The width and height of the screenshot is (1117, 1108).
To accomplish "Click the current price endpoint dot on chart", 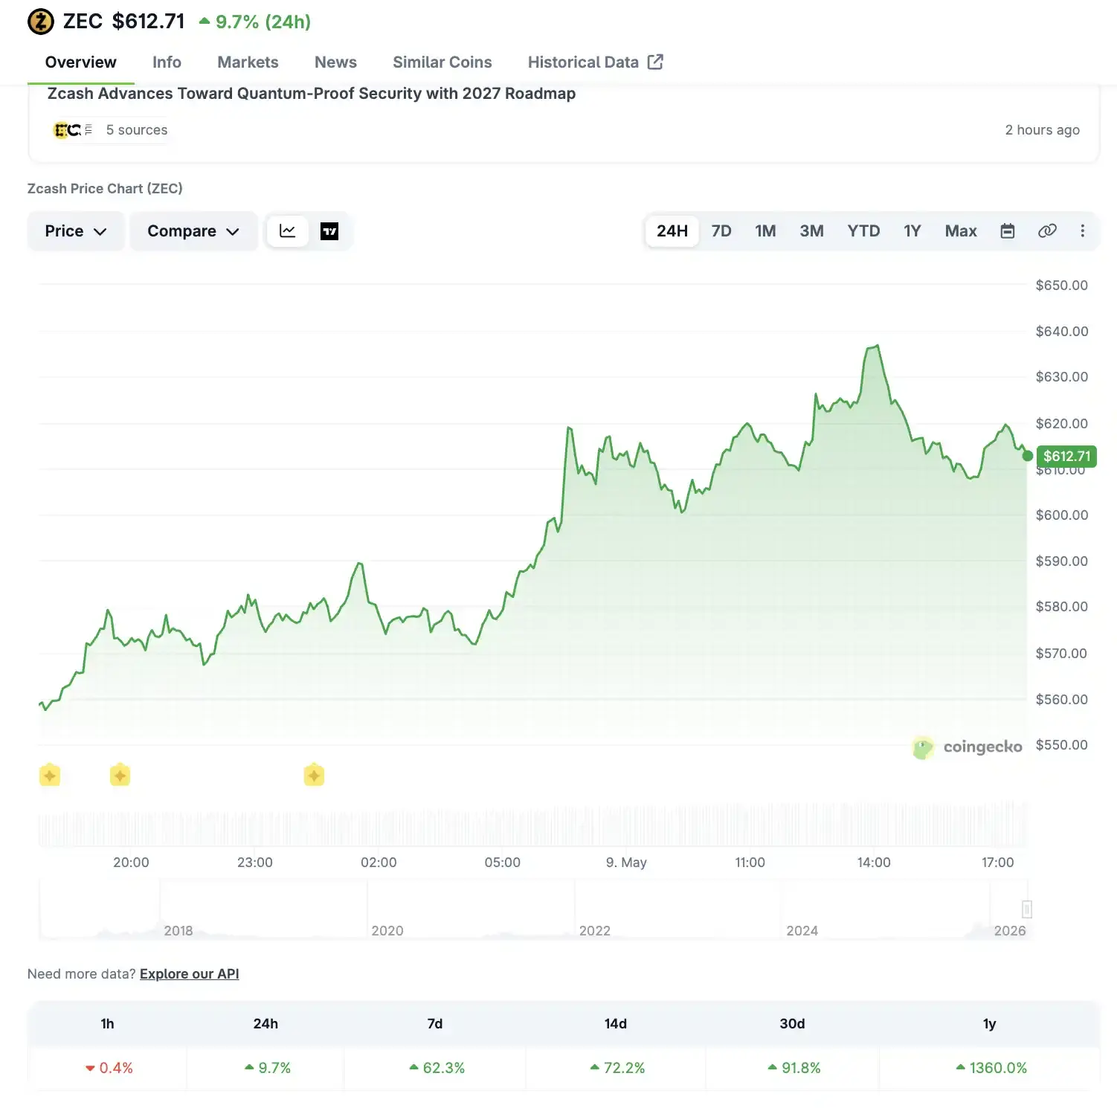I will [1027, 456].
